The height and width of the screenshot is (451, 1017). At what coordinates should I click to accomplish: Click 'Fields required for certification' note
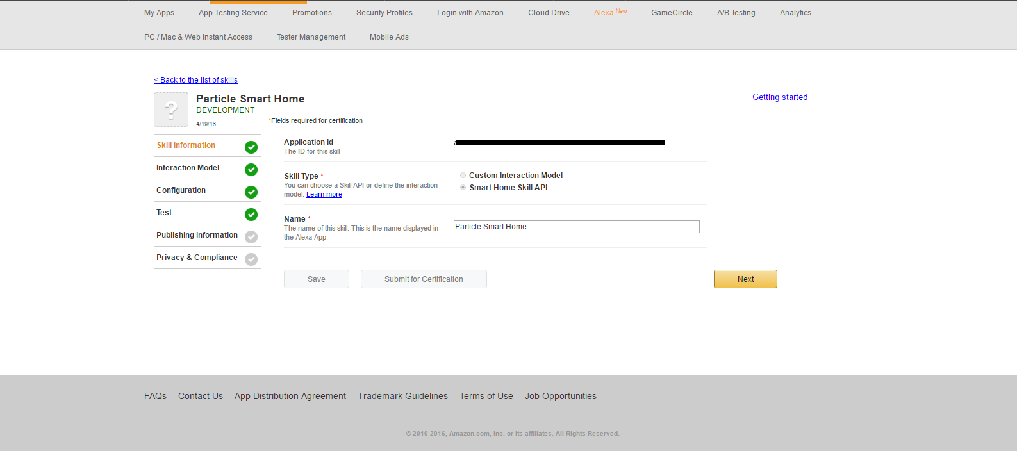pyautogui.click(x=315, y=120)
